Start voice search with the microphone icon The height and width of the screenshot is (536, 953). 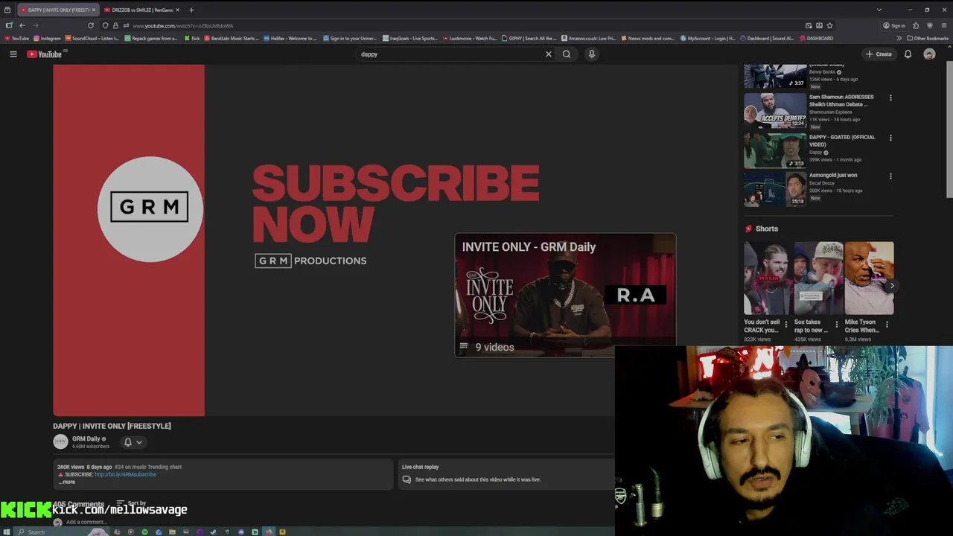pyautogui.click(x=592, y=54)
